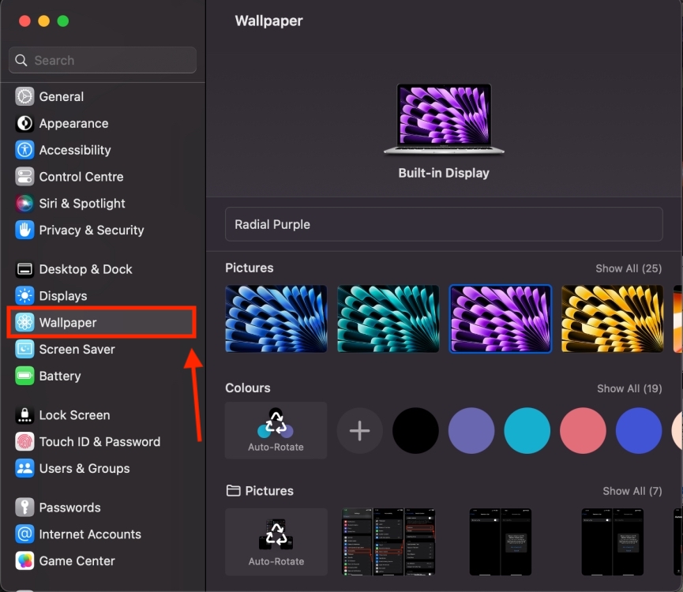The width and height of the screenshot is (683, 592).
Task: Click the Wallpaper page title
Action: [268, 21]
